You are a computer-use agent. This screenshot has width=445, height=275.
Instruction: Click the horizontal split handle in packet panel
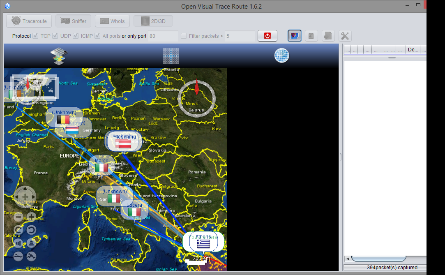[392, 58]
